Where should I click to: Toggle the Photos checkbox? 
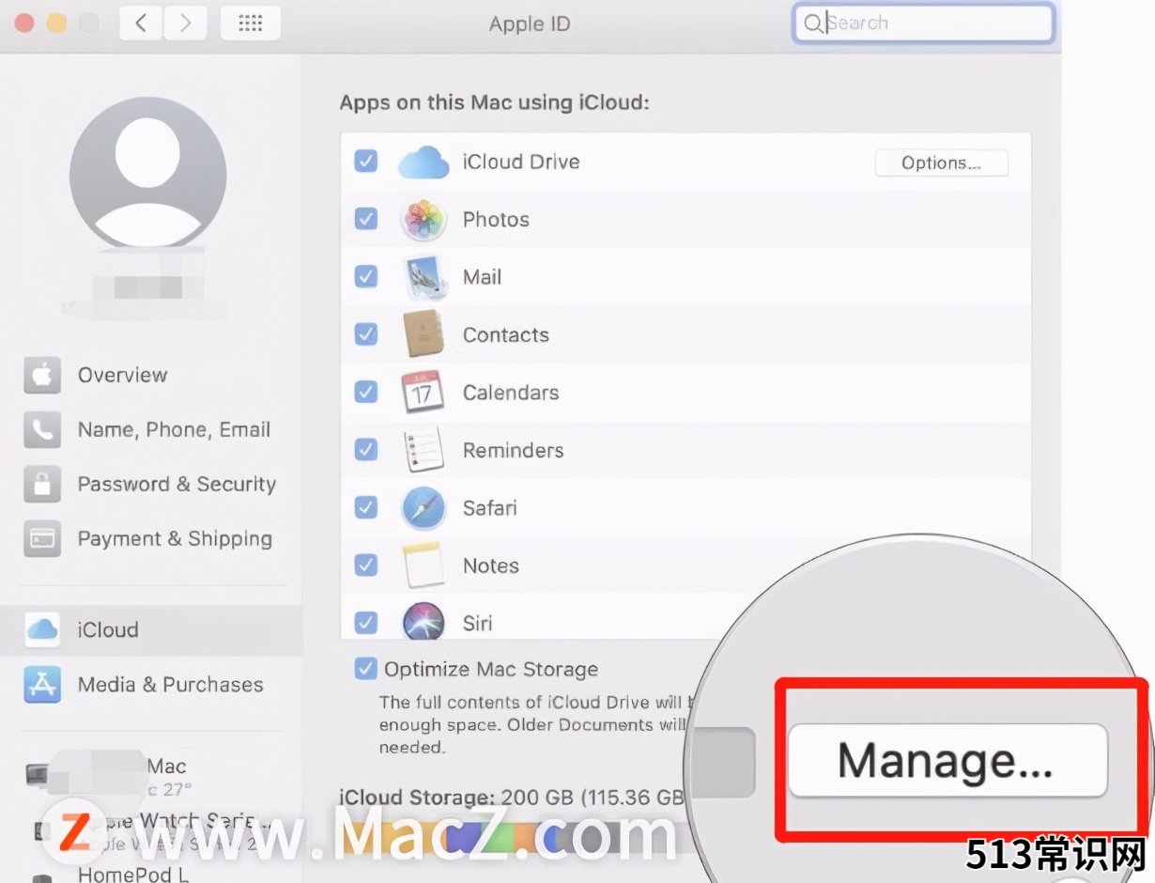(x=365, y=219)
